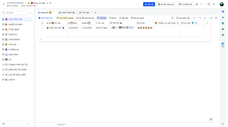This screenshot has height=127, width=228.
Task: Switch to the Thư viện tab
Action: click(84, 13)
